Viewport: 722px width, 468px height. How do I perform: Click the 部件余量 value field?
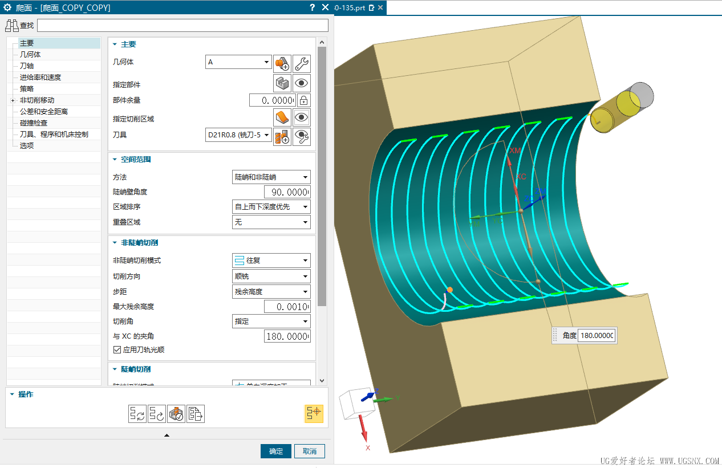[x=273, y=100]
